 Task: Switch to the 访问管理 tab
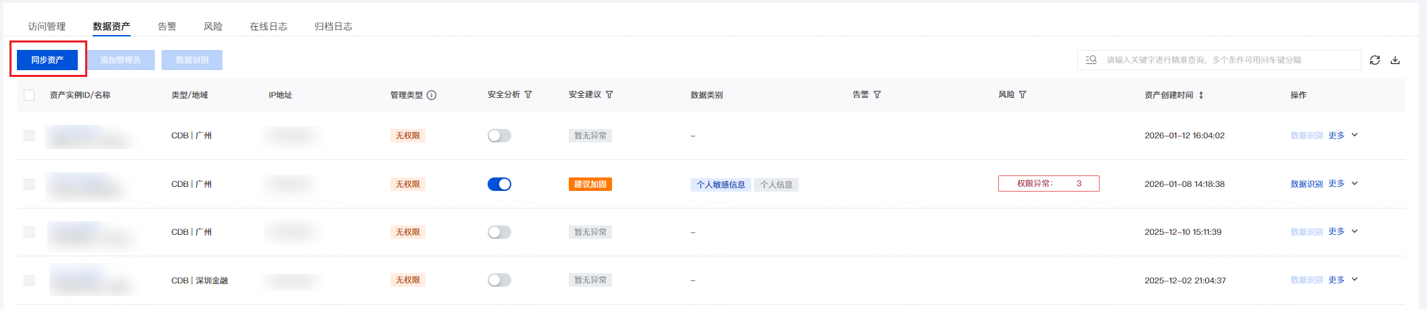[x=47, y=26]
